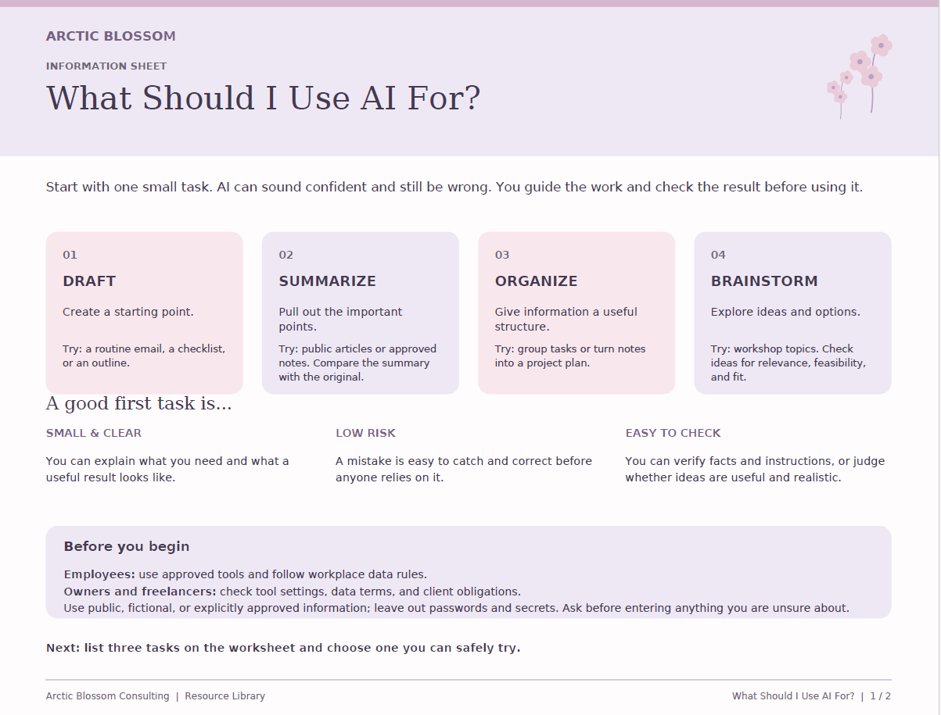Click the INFORMATION SHEET label
This screenshot has height=715, width=941.
pyautogui.click(x=106, y=66)
